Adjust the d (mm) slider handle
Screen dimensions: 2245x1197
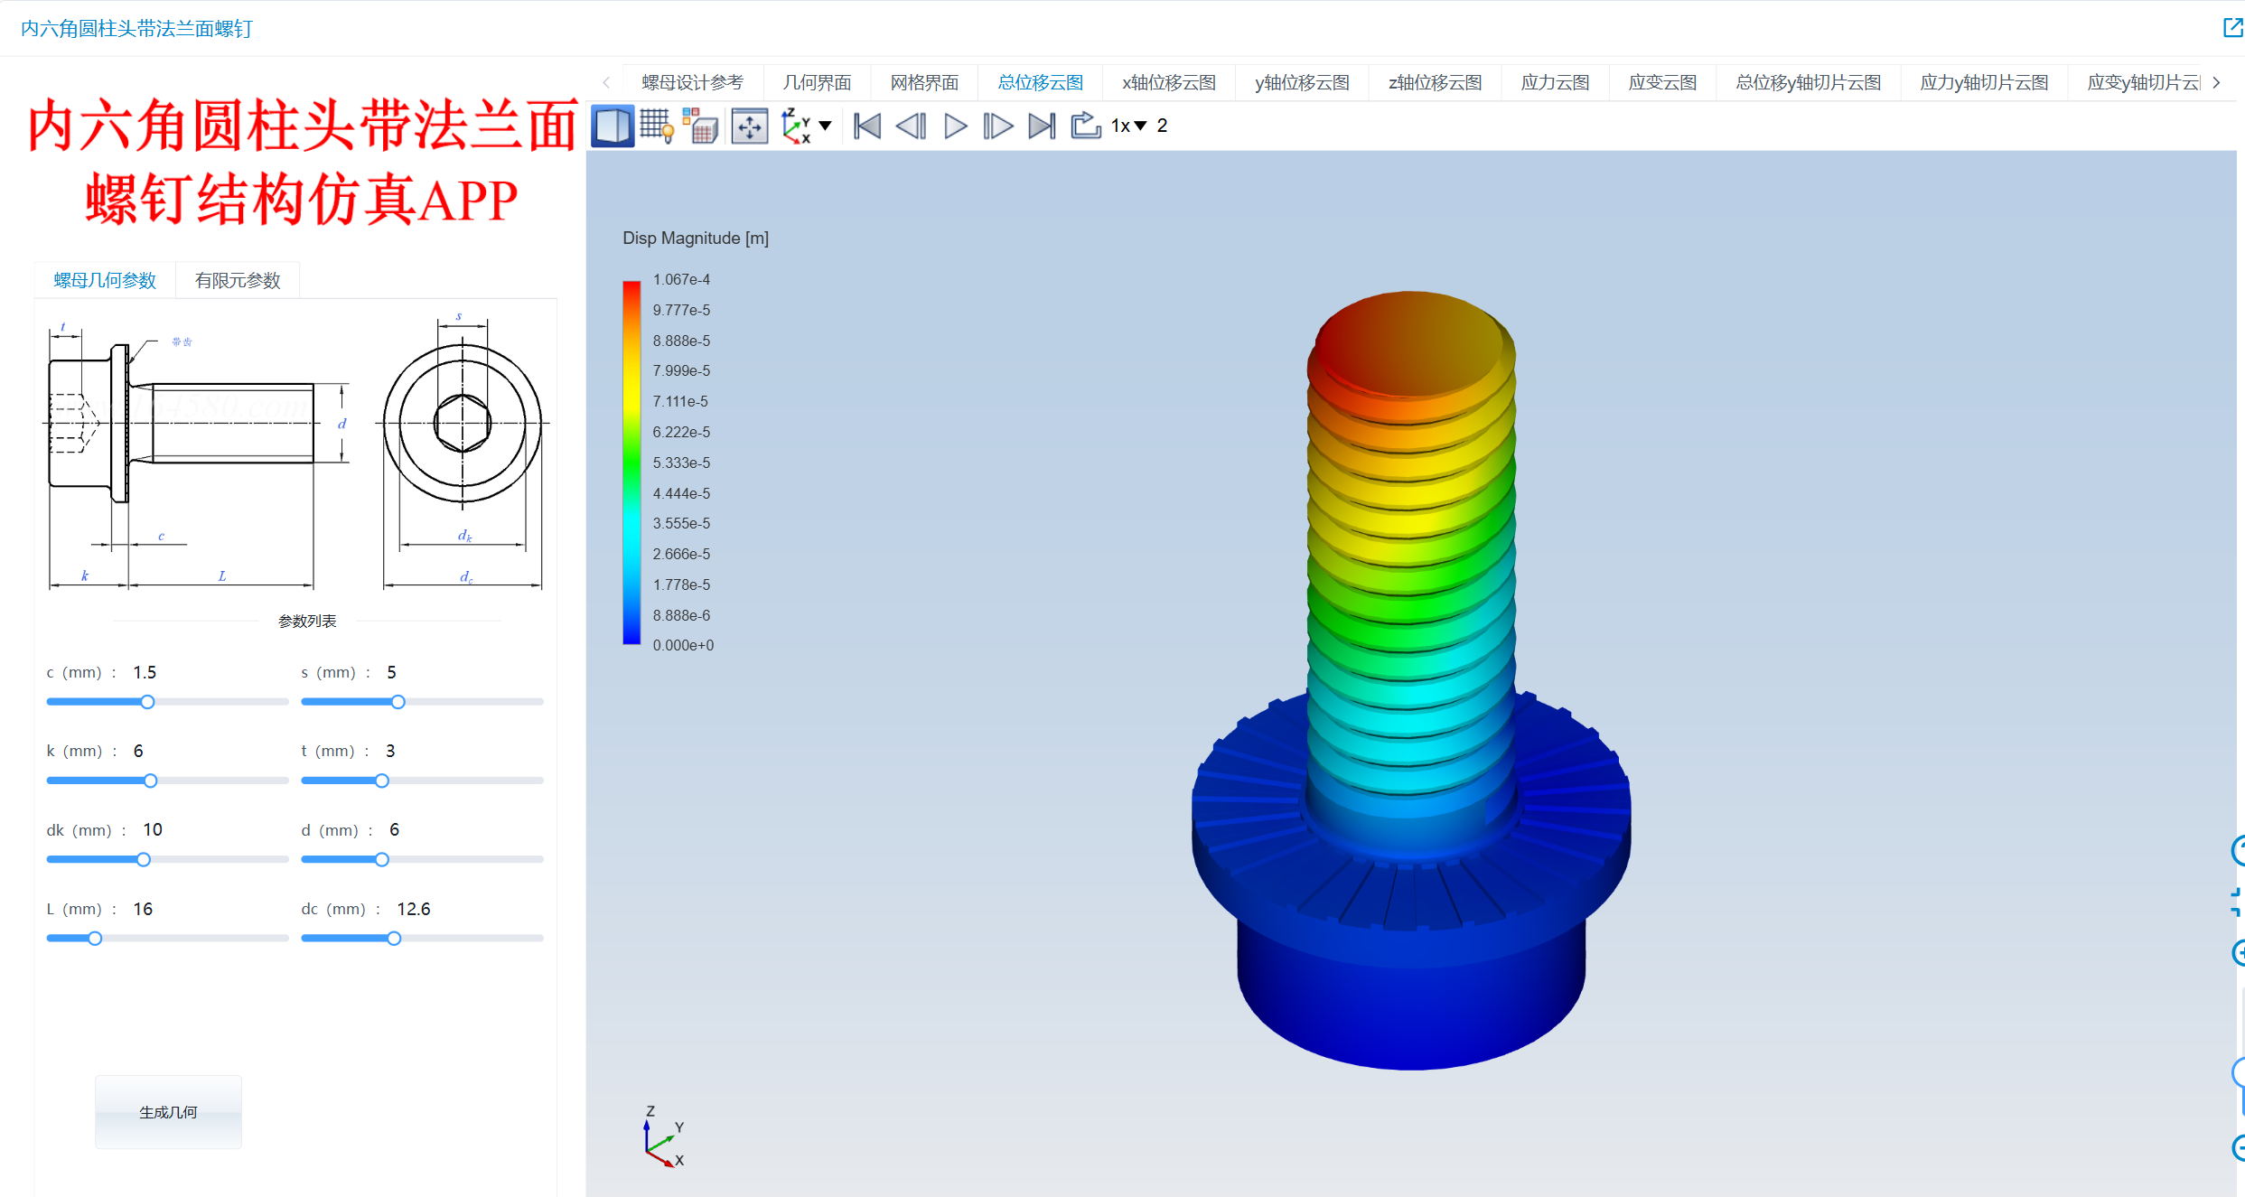(x=382, y=859)
